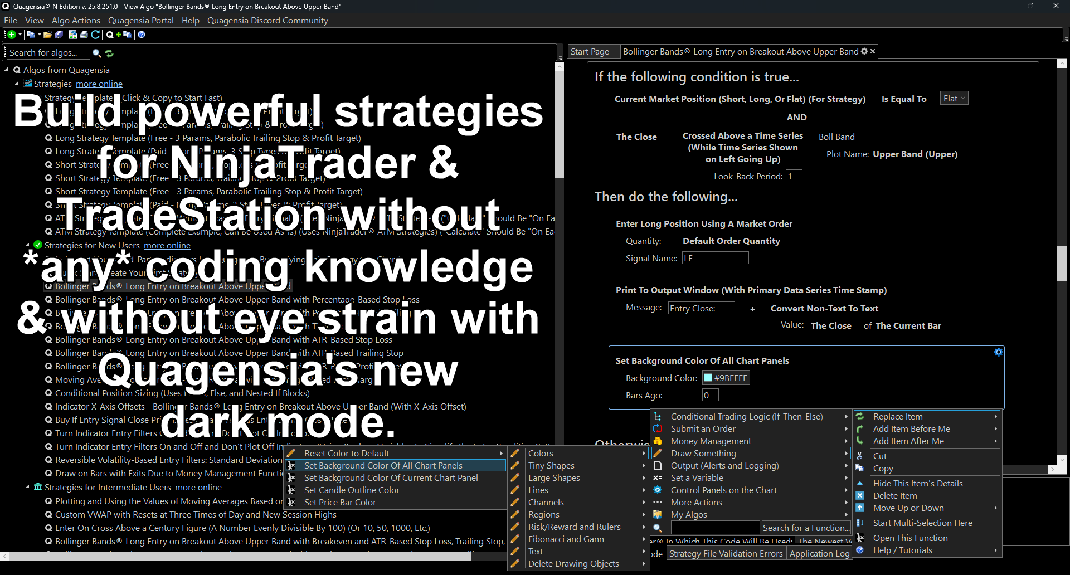
Task: Open the Algo Actions menu
Action: [76, 20]
